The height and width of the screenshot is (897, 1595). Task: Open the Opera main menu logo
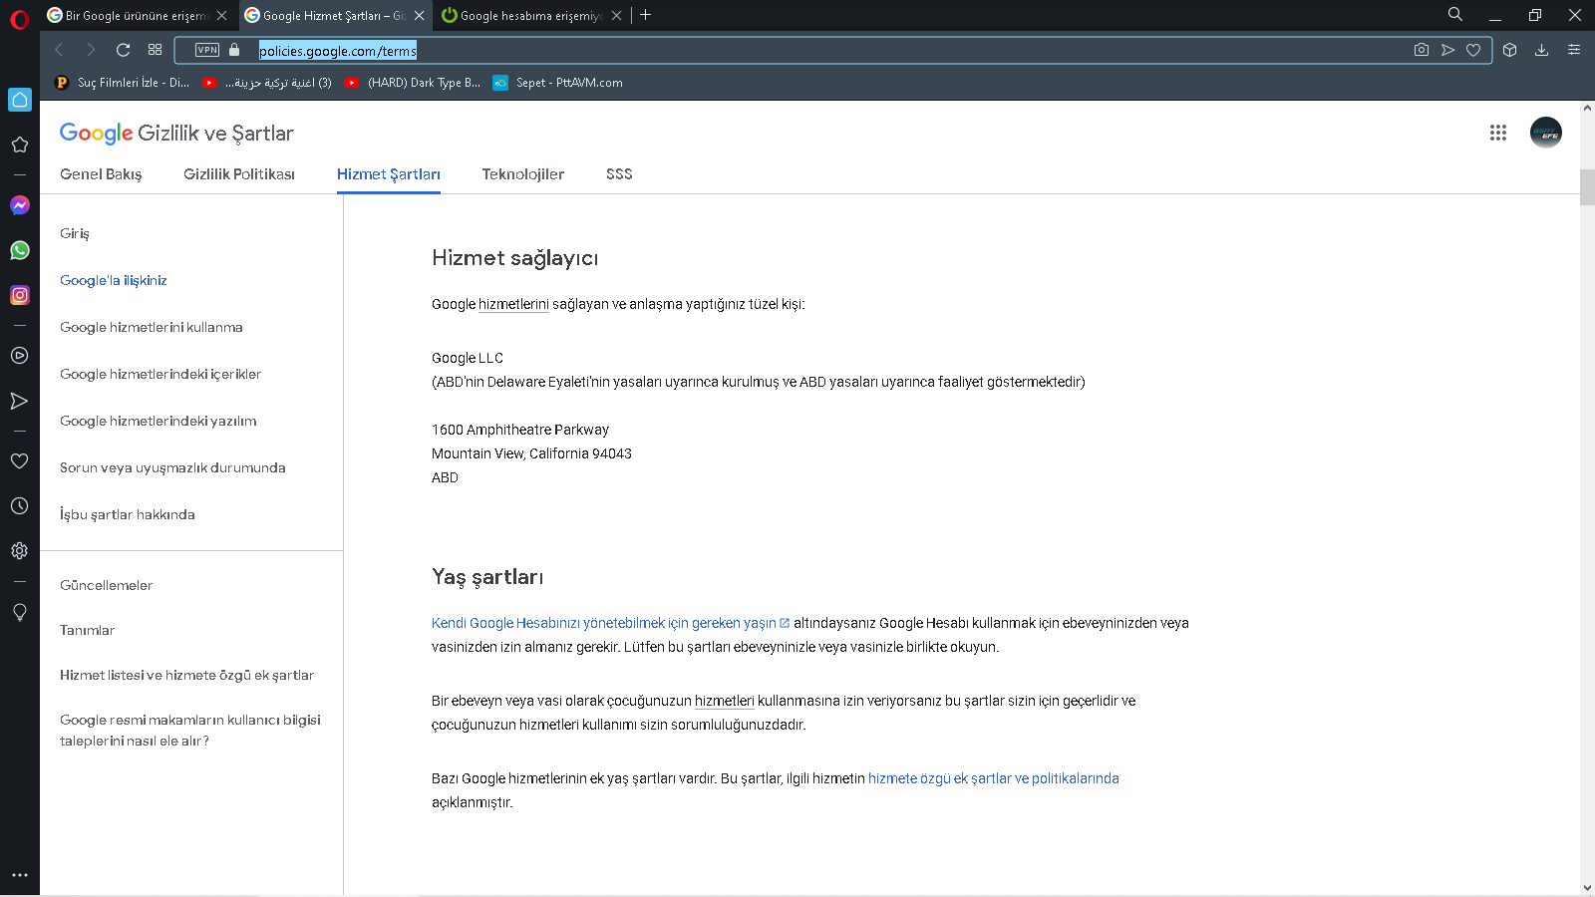point(20,18)
